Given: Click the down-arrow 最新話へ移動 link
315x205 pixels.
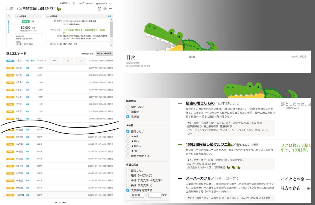Looking at the screenshot, I should pos(87,54).
